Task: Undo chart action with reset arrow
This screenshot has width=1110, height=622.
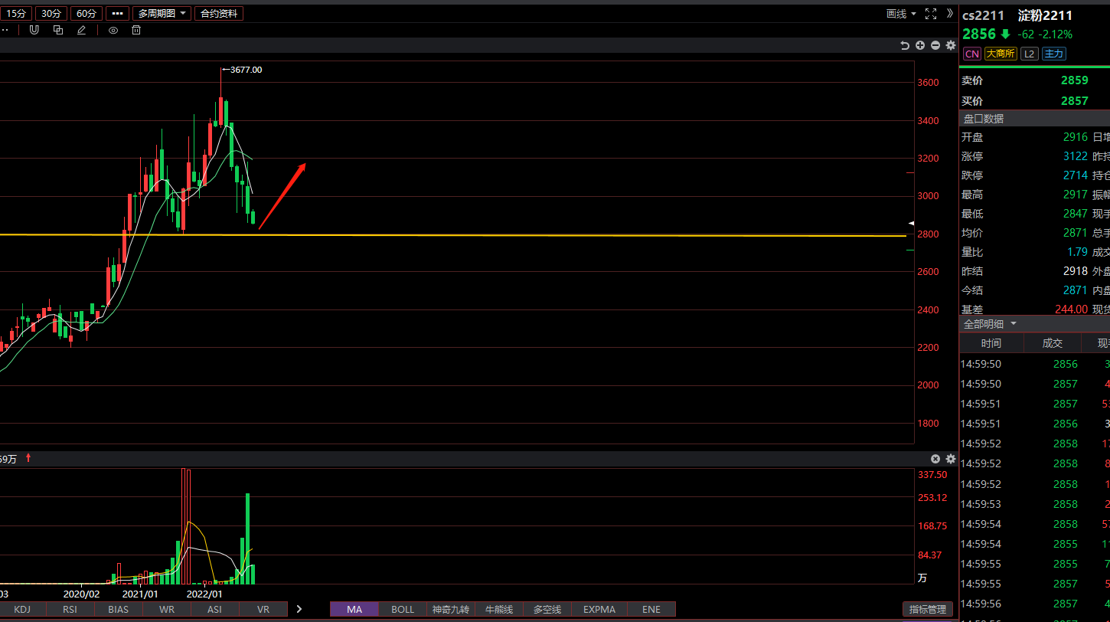Action: point(905,46)
